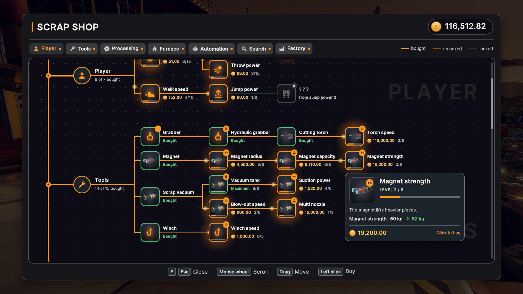
Task: Switch to the Player tab
Action: pos(46,49)
